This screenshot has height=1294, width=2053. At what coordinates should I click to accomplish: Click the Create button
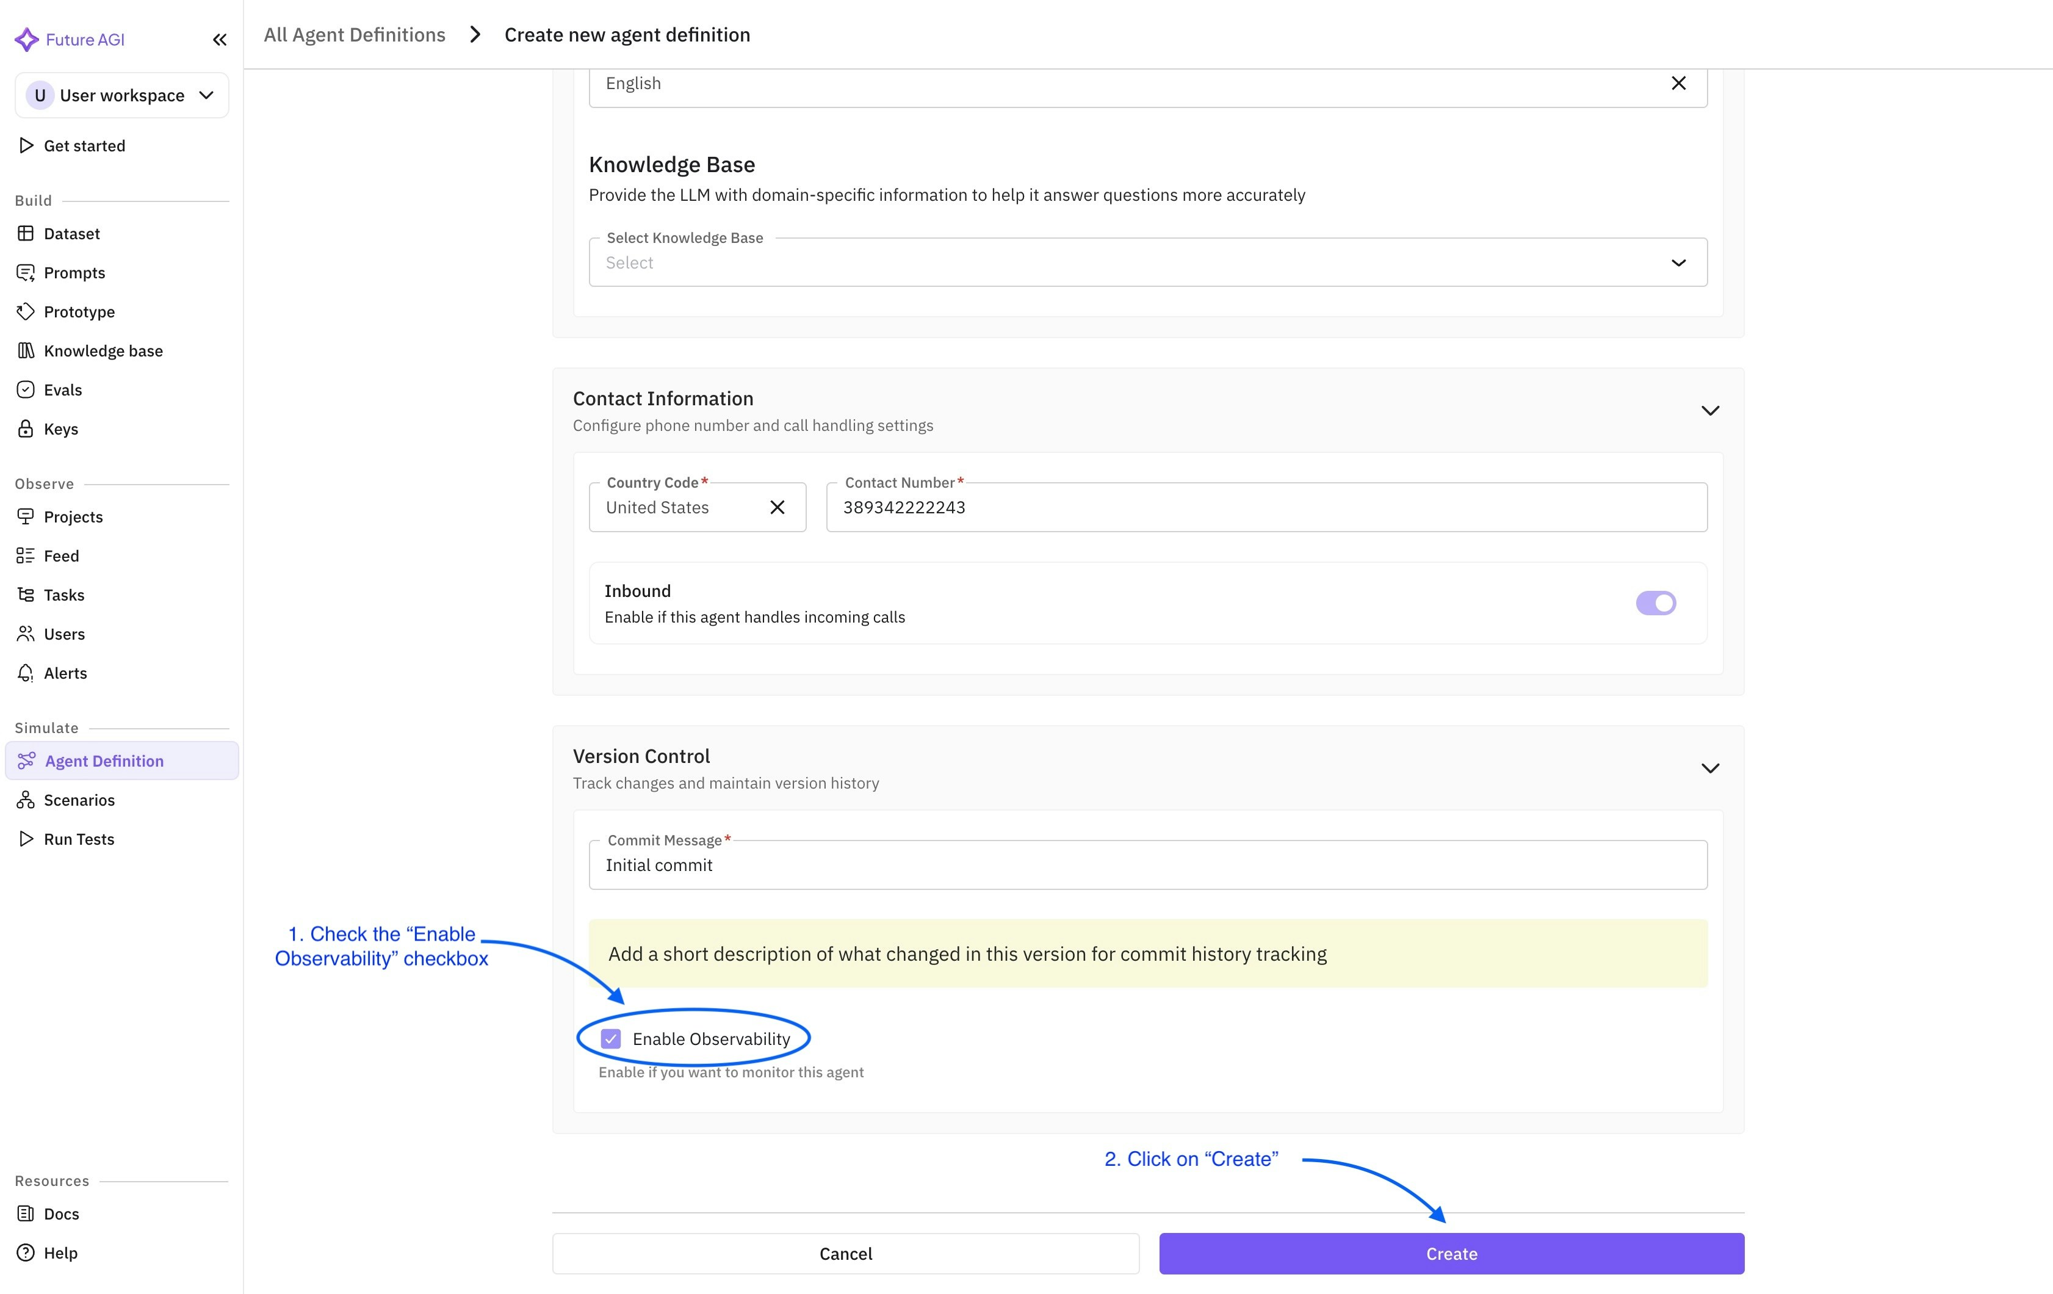click(x=1451, y=1253)
